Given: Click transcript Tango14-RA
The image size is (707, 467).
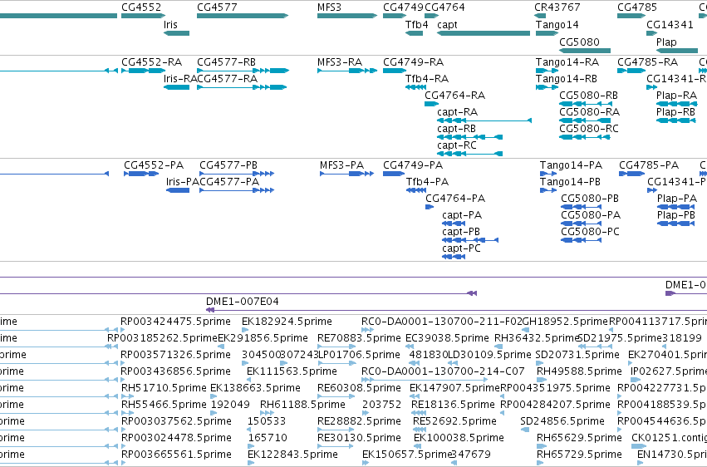Looking at the screenshot, I should (547, 71).
